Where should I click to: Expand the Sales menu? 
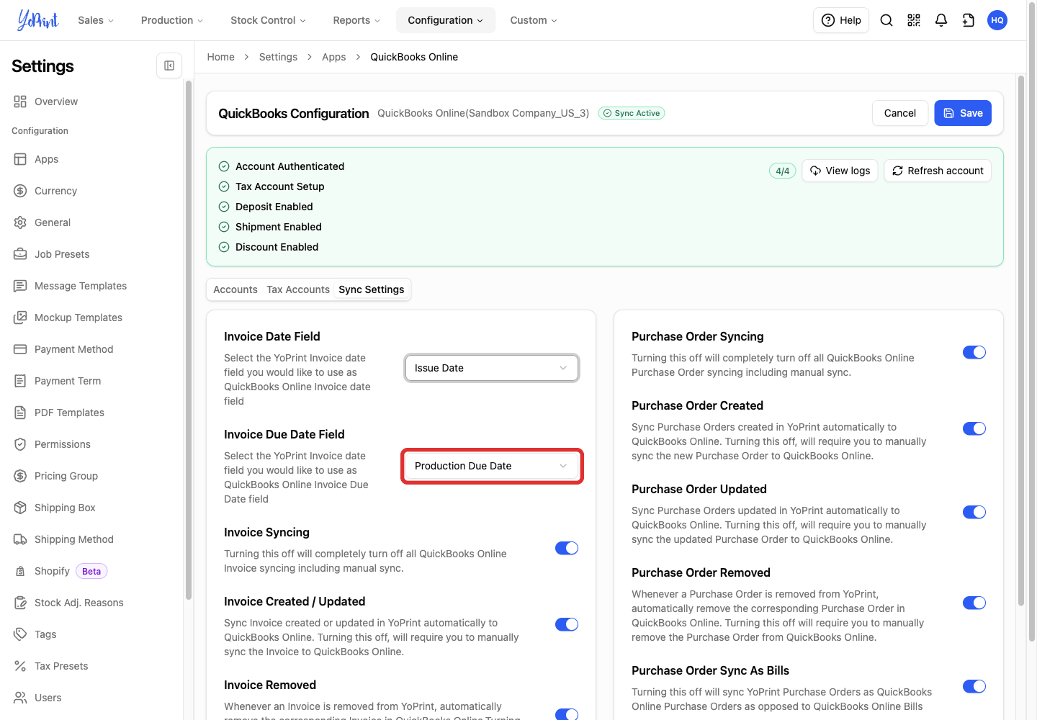coord(96,20)
